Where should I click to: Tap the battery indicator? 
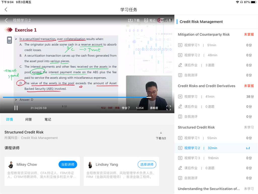[x=253, y=2]
